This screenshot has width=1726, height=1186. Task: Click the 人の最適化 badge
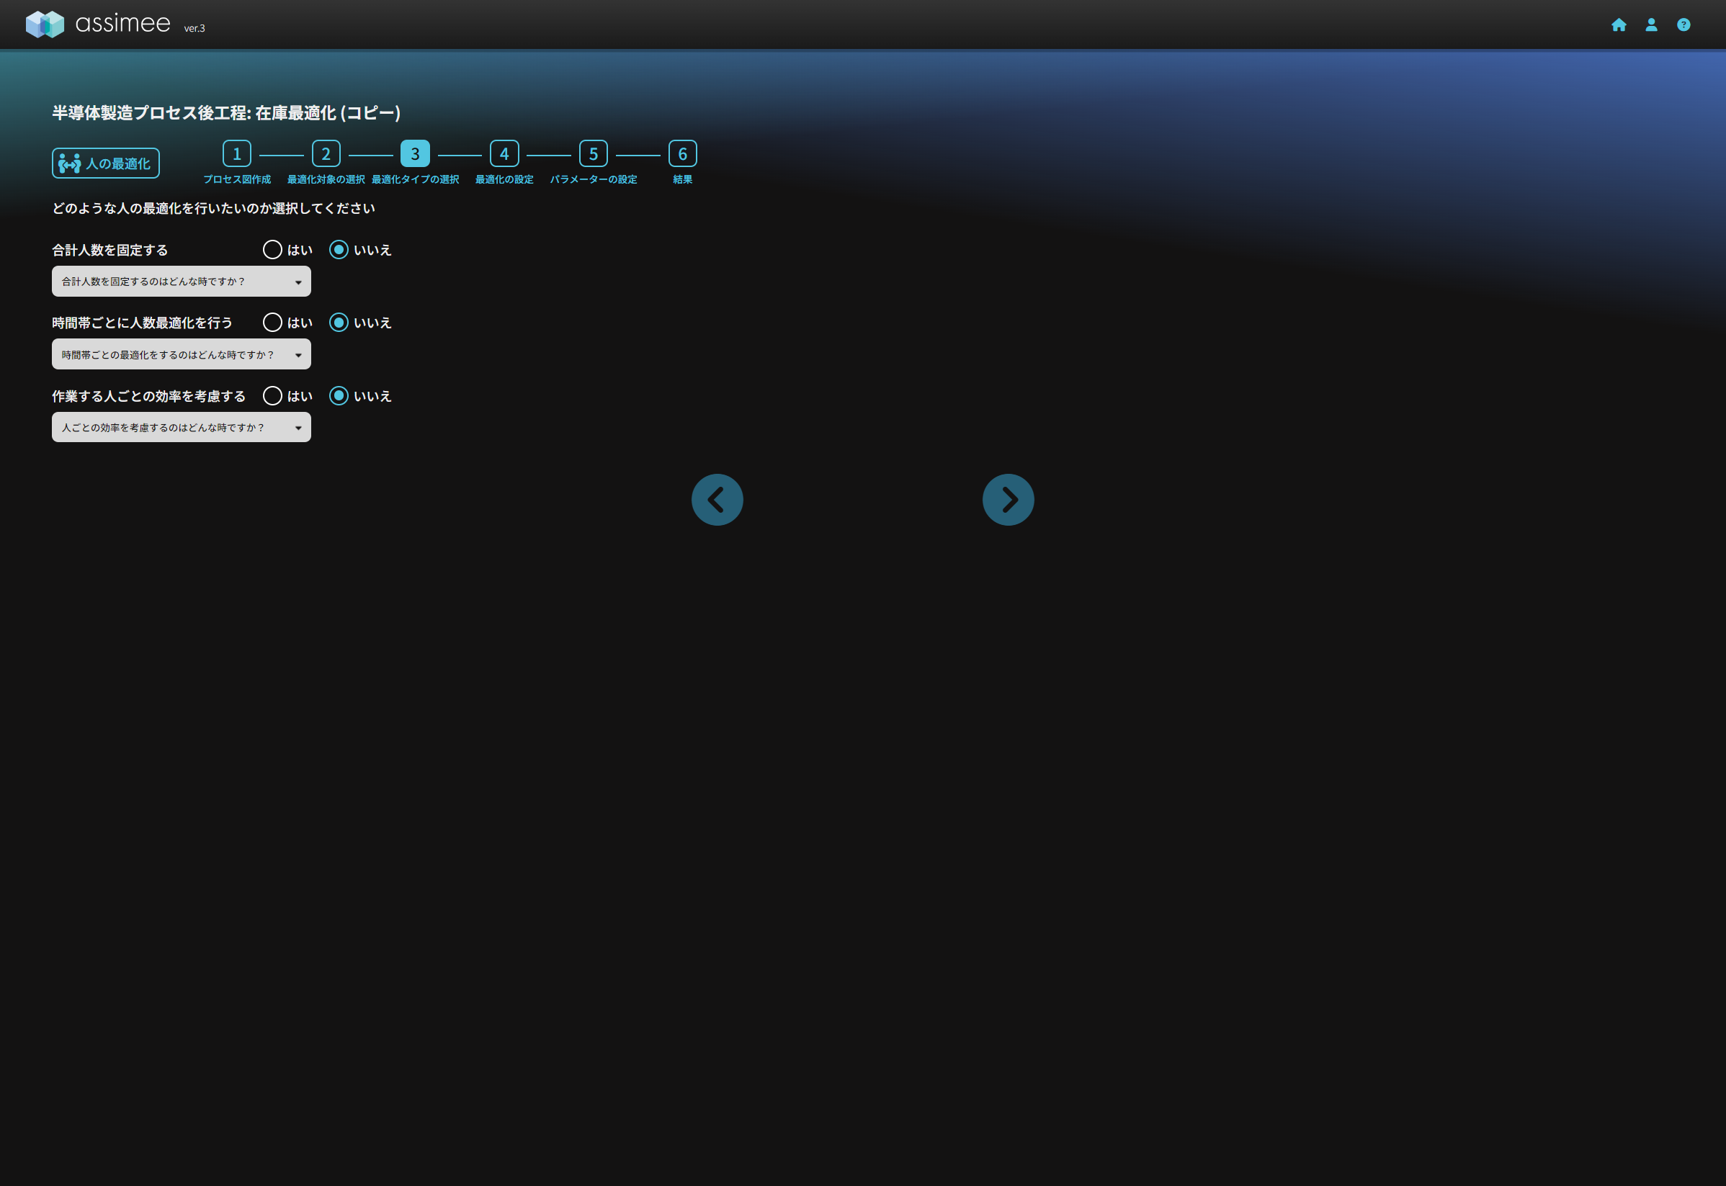[x=106, y=163]
